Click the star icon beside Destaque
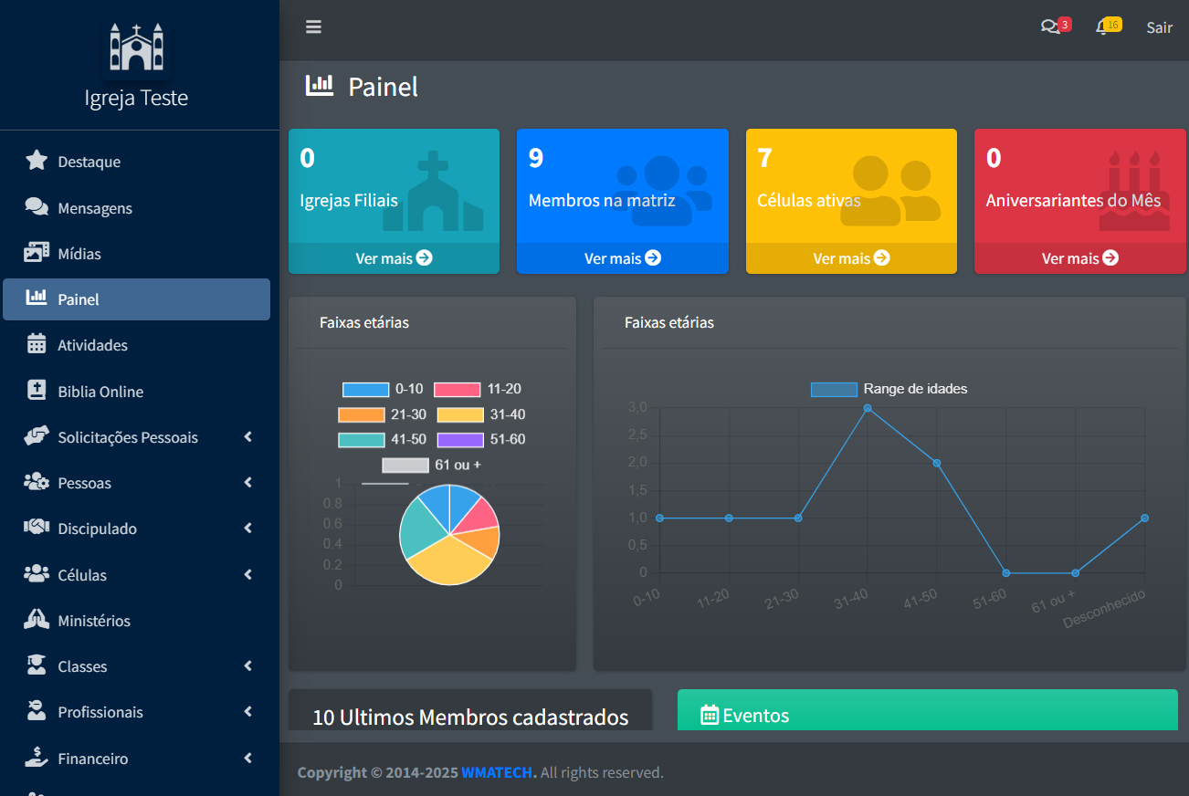The width and height of the screenshot is (1189, 796). [37, 162]
